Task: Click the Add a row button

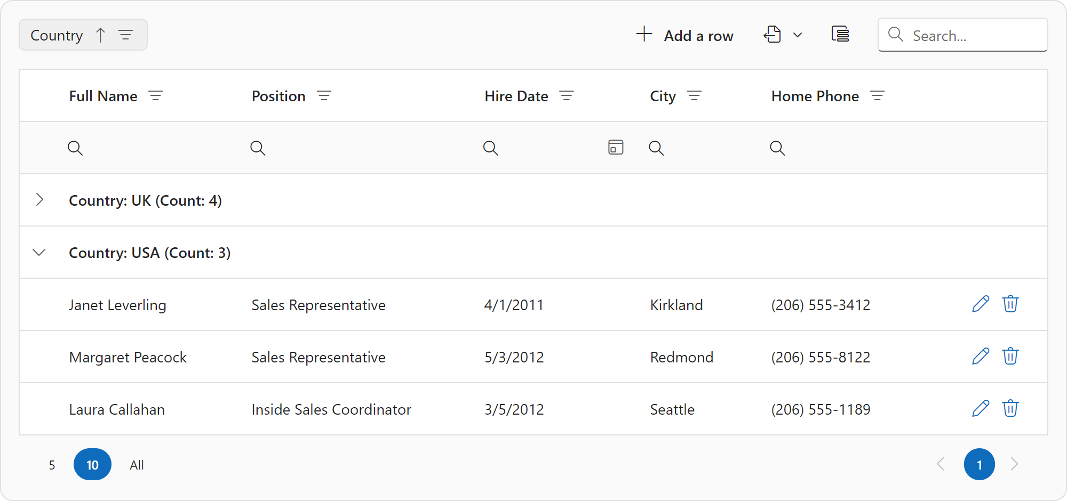Action: (x=685, y=35)
